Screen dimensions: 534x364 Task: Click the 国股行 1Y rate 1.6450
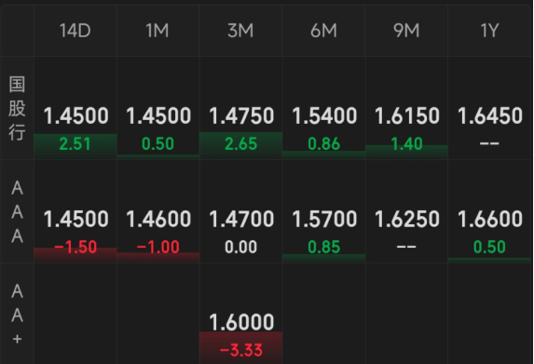489,115
